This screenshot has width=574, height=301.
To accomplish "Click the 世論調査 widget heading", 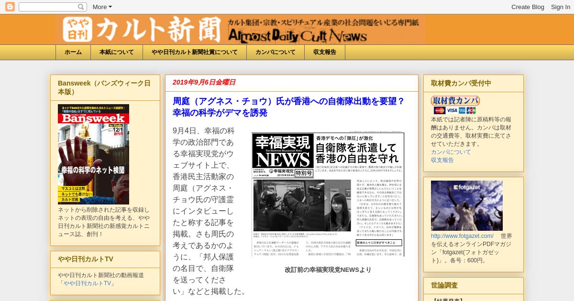I will (444, 285).
